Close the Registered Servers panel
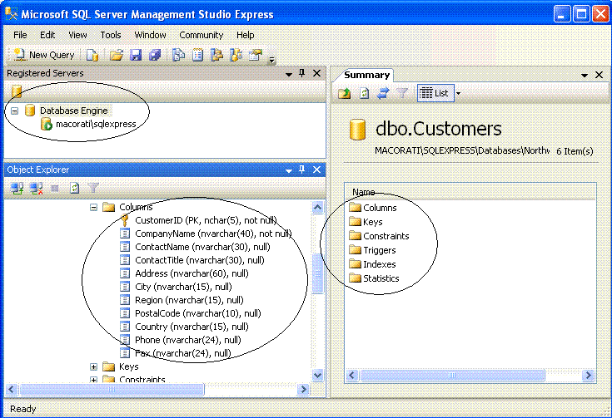 click(317, 73)
